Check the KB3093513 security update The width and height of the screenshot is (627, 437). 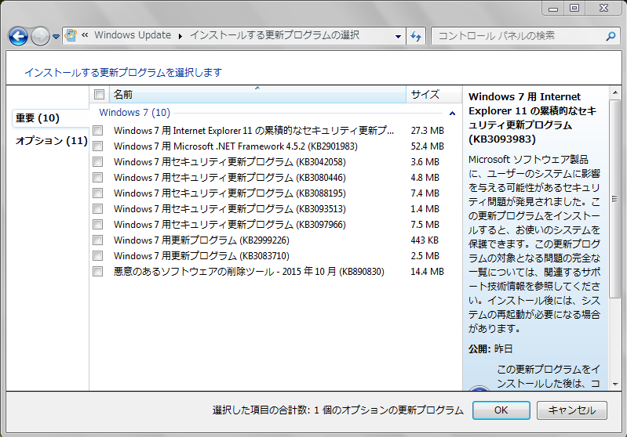97,209
